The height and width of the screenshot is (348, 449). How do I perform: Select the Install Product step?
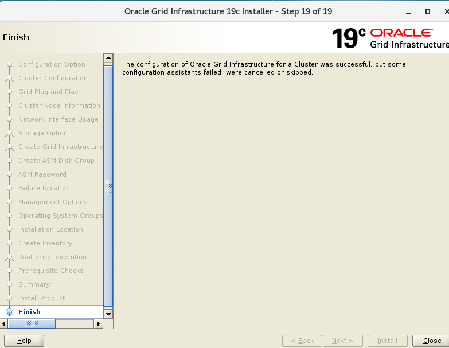(x=41, y=298)
